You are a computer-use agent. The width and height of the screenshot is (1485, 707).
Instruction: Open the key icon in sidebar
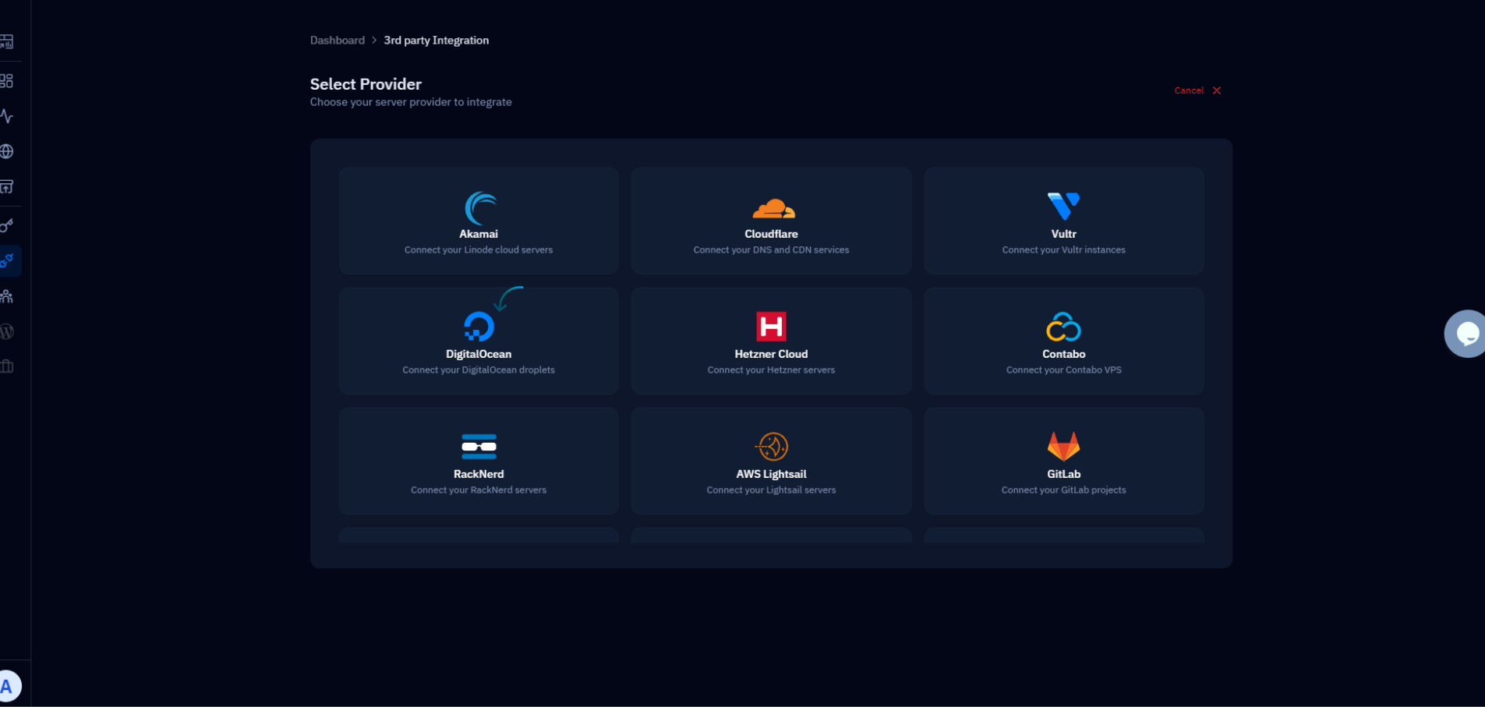(7, 225)
